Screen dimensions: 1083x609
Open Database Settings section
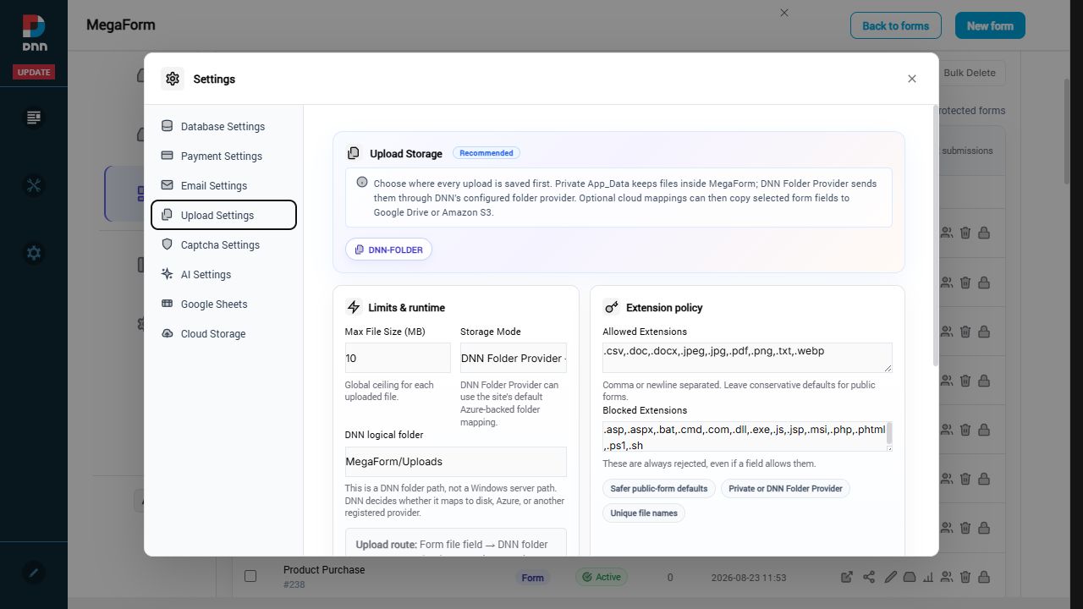point(223,126)
